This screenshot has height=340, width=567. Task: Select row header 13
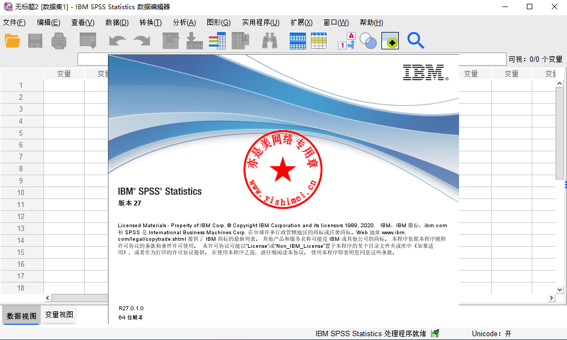pyautogui.click(x=21, y=228)
